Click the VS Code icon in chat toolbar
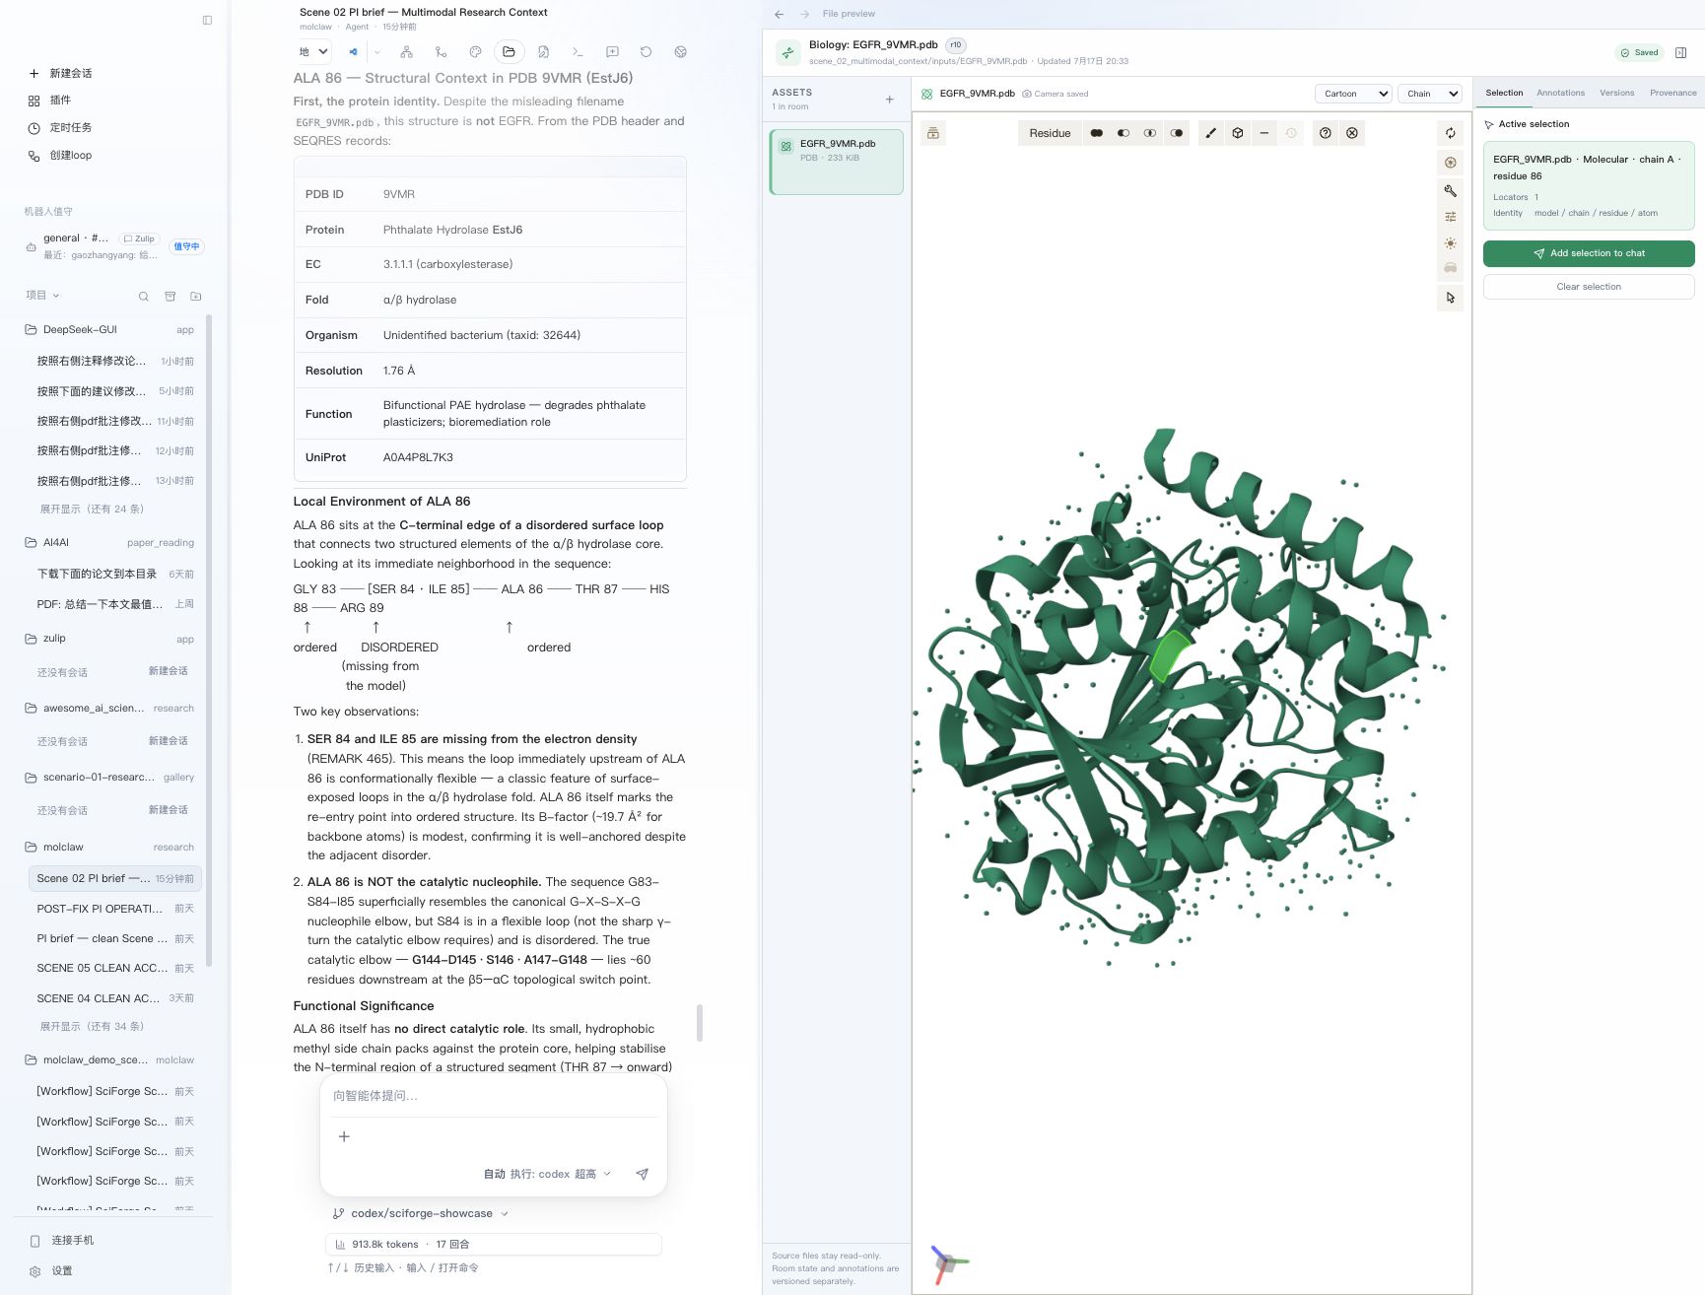Viewport: 1705px width, 1295px height. point(353,52)
